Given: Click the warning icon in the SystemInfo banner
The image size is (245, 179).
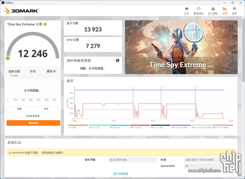Looking at the screenshot, I should [10, 153].
